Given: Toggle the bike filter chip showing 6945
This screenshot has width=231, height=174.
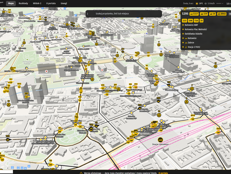Looking at the screenshot, I should (222, 14).
